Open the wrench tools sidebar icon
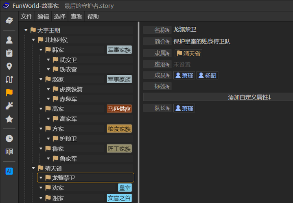293x203 pixels. (x=9, y=106)
